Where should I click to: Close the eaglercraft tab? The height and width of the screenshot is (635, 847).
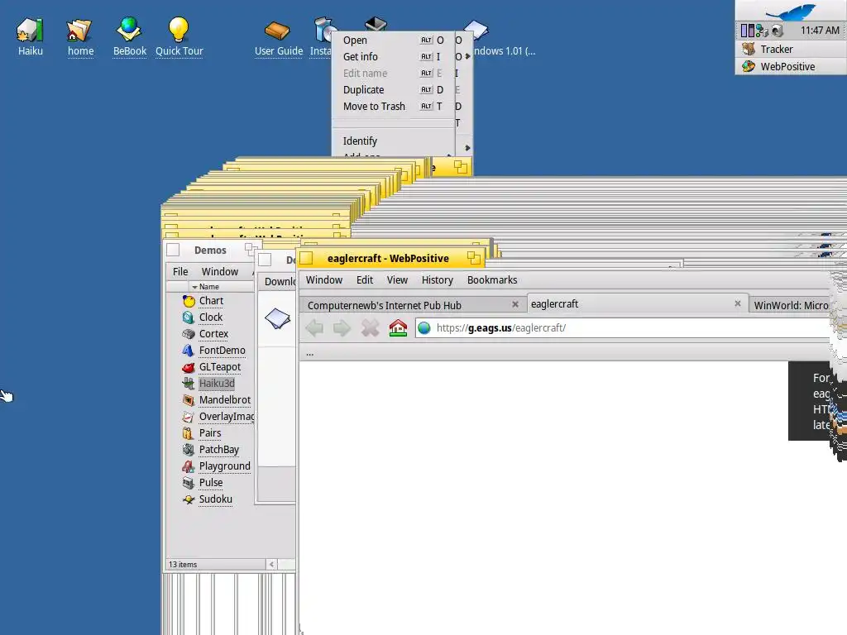(737, 304)
